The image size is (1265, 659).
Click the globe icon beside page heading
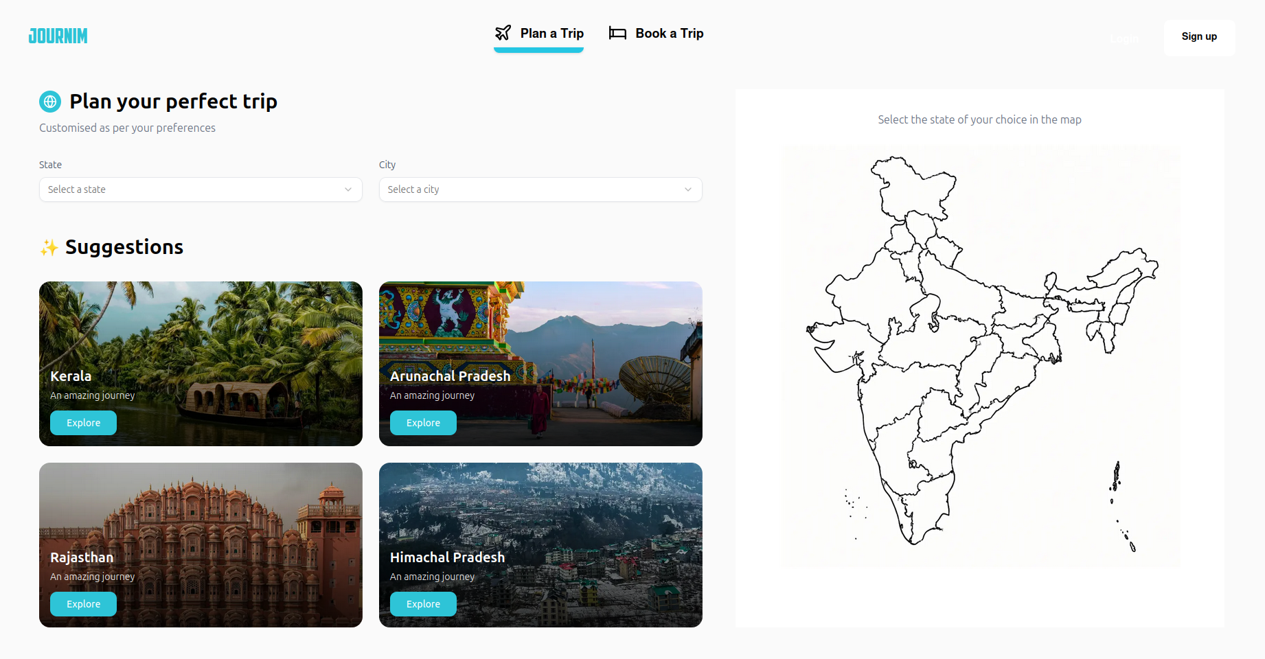(50, 102)
